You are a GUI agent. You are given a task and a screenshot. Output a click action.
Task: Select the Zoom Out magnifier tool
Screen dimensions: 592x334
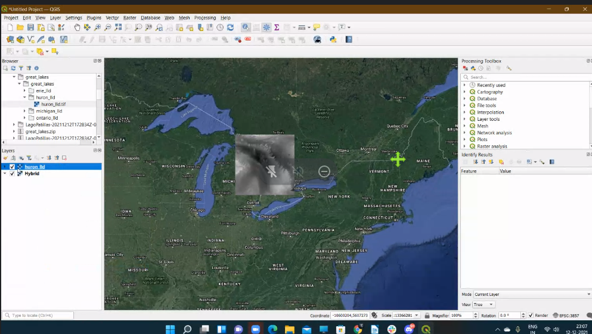coord(107,27)
